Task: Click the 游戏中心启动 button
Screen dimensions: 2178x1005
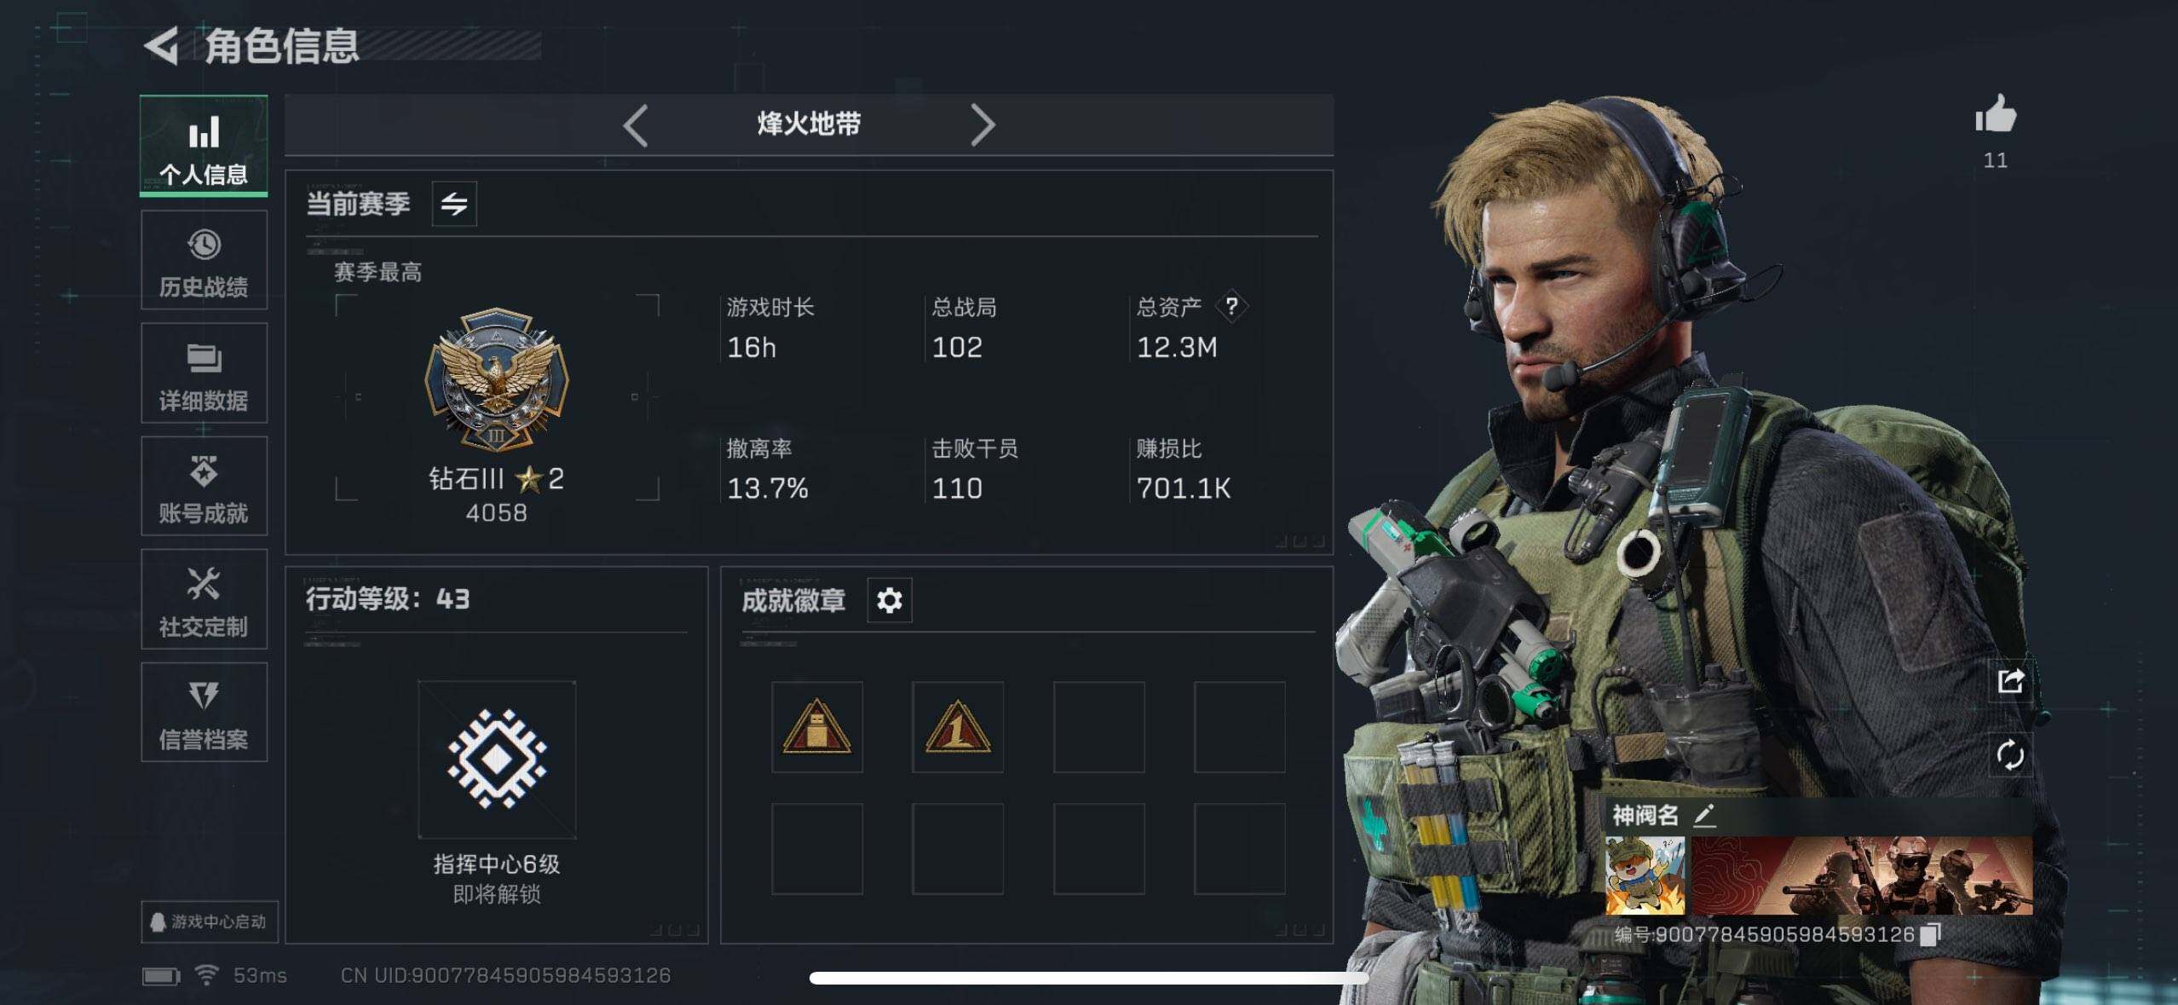Action: click(210, 921)
